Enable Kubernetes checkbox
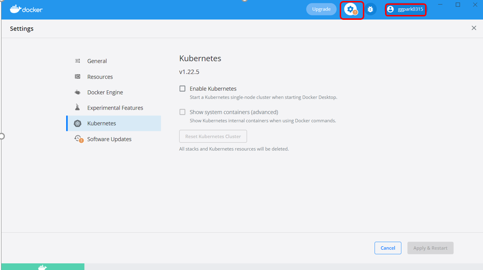This screenshot has width=483, height=270. click(182, 89)
